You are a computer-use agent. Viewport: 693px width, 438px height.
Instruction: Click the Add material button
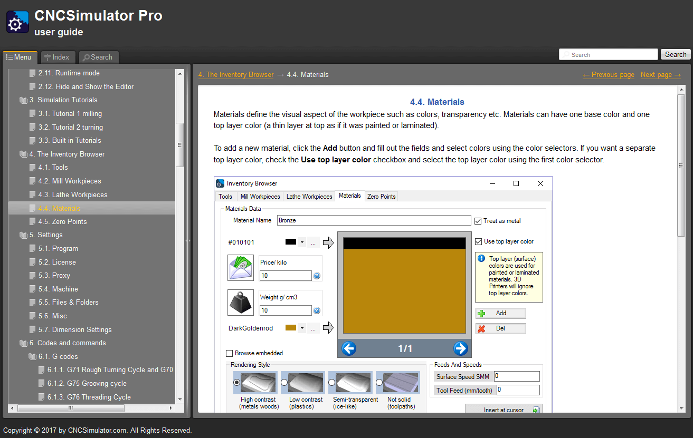501,313
